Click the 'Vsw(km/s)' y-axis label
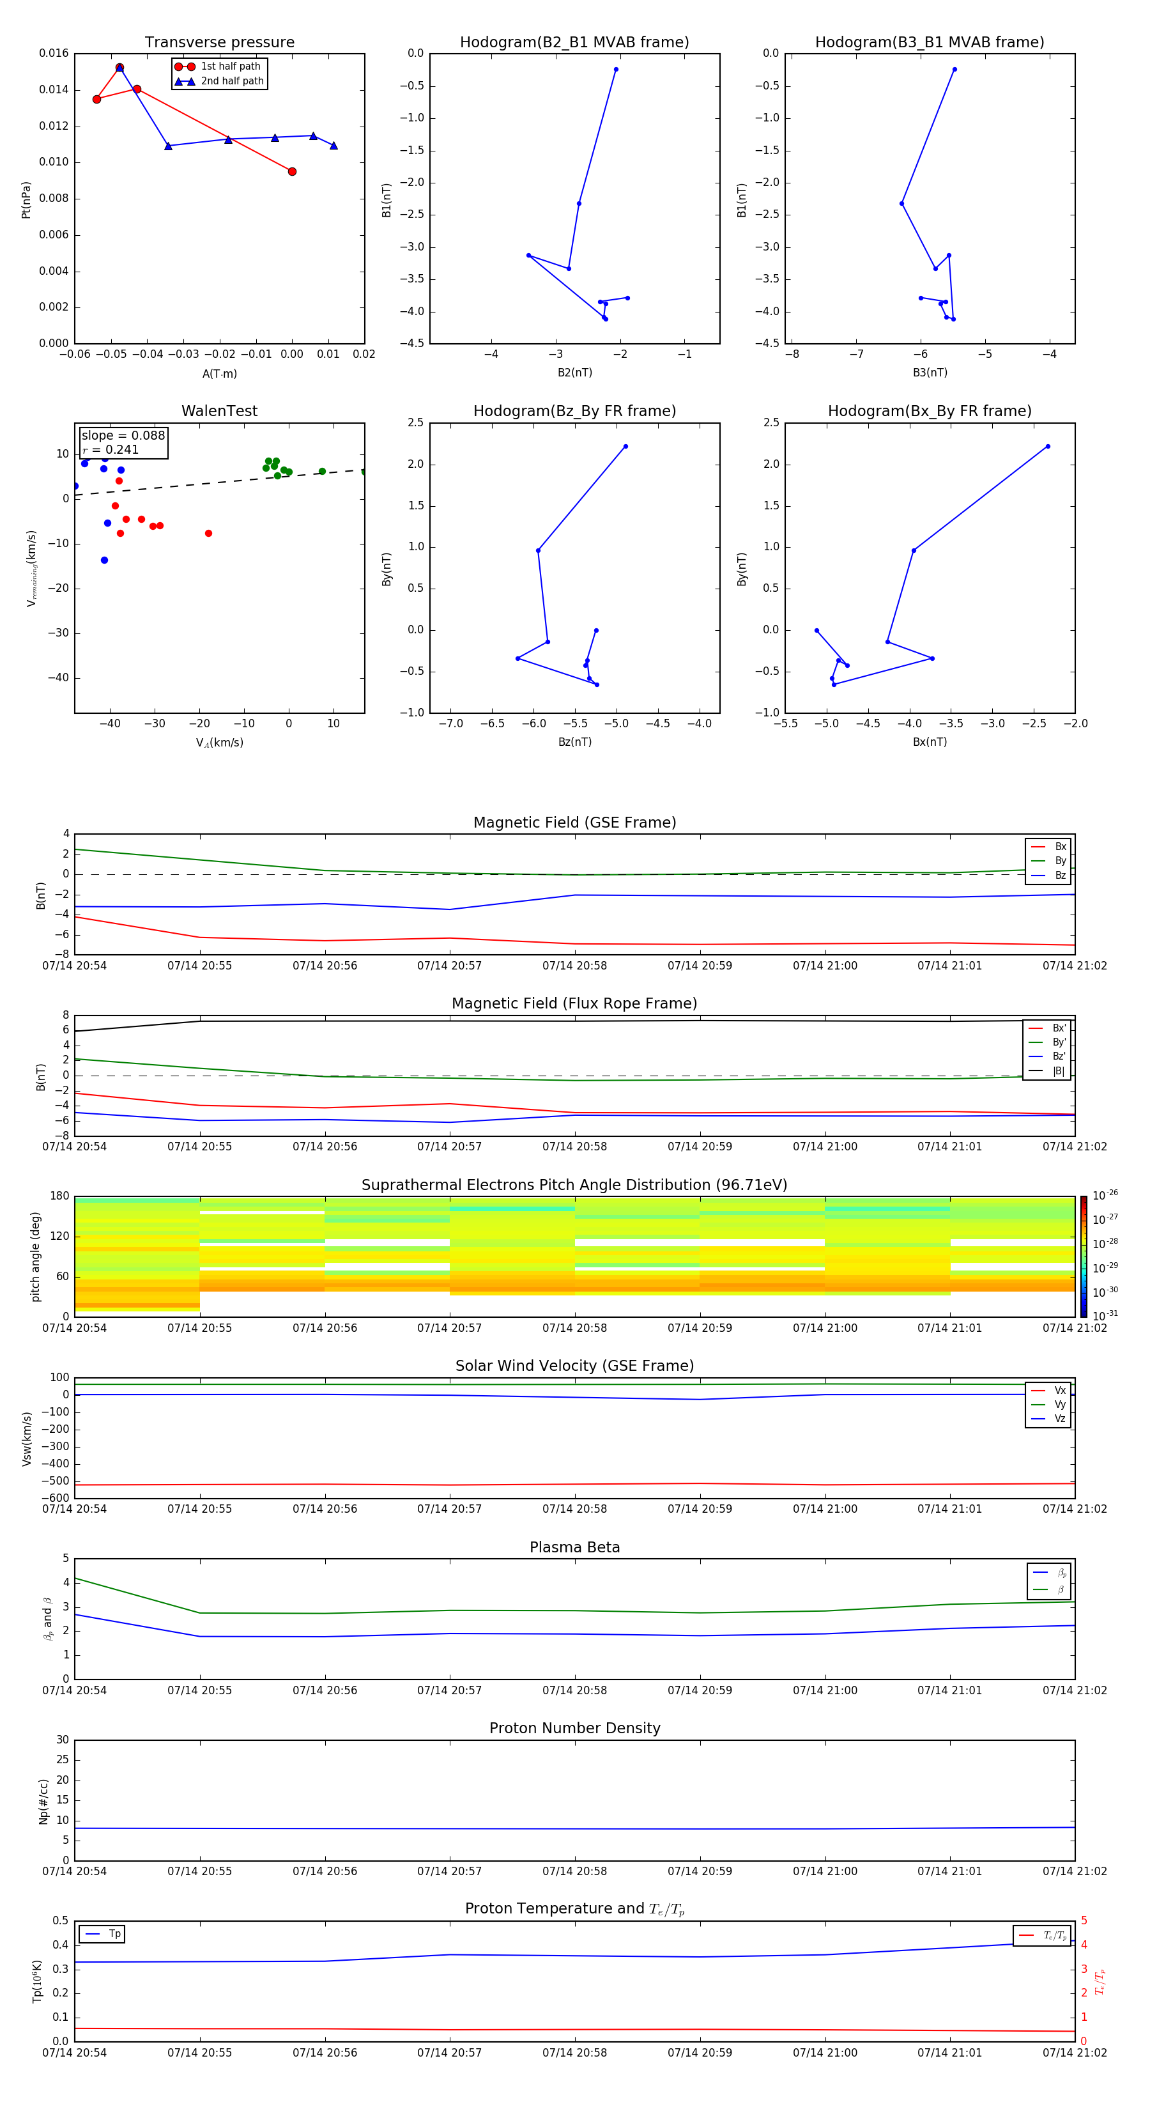Image resolution: width=1150 pixels, height=2109 pixels. [27, 1439]
